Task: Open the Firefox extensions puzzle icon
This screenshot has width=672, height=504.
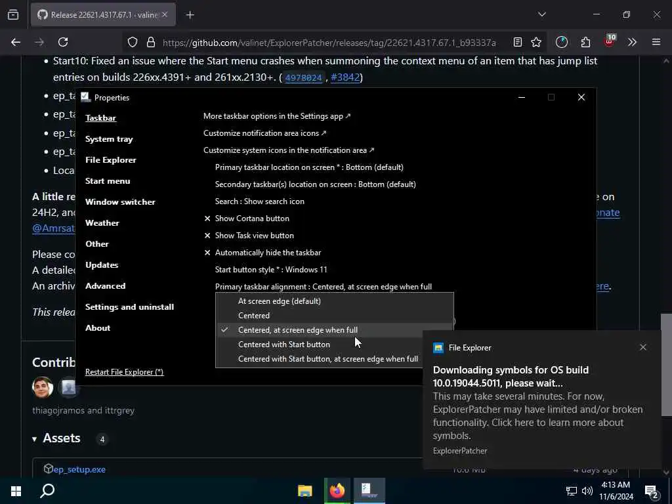Action: click(585, 42)
